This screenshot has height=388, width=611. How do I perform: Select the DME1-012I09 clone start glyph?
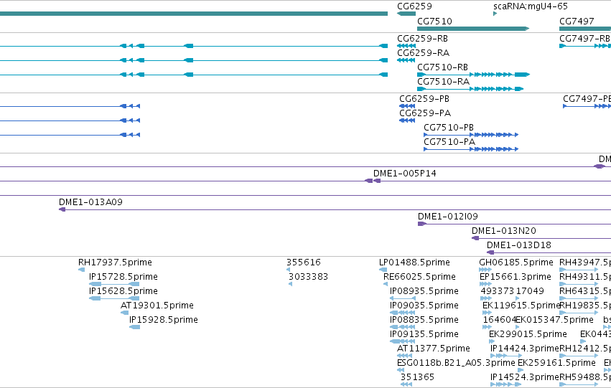[x=422, y=224]
